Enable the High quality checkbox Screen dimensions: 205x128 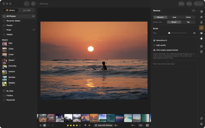pos(154,45)
